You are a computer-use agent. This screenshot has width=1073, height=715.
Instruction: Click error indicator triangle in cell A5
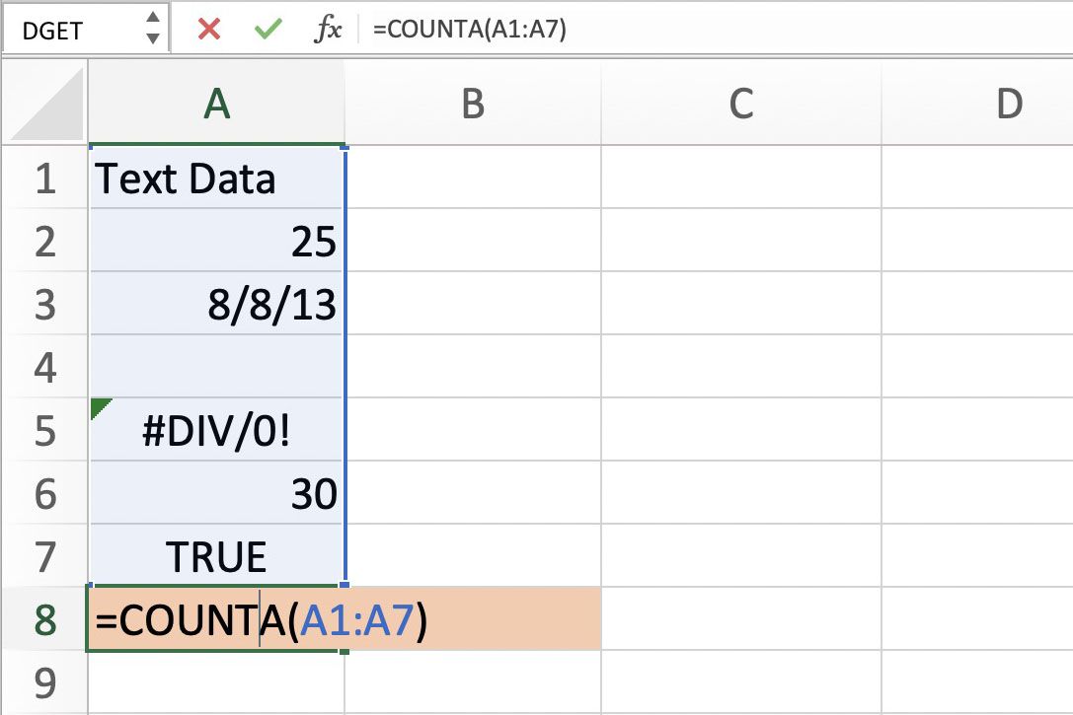tap(100, 408)
